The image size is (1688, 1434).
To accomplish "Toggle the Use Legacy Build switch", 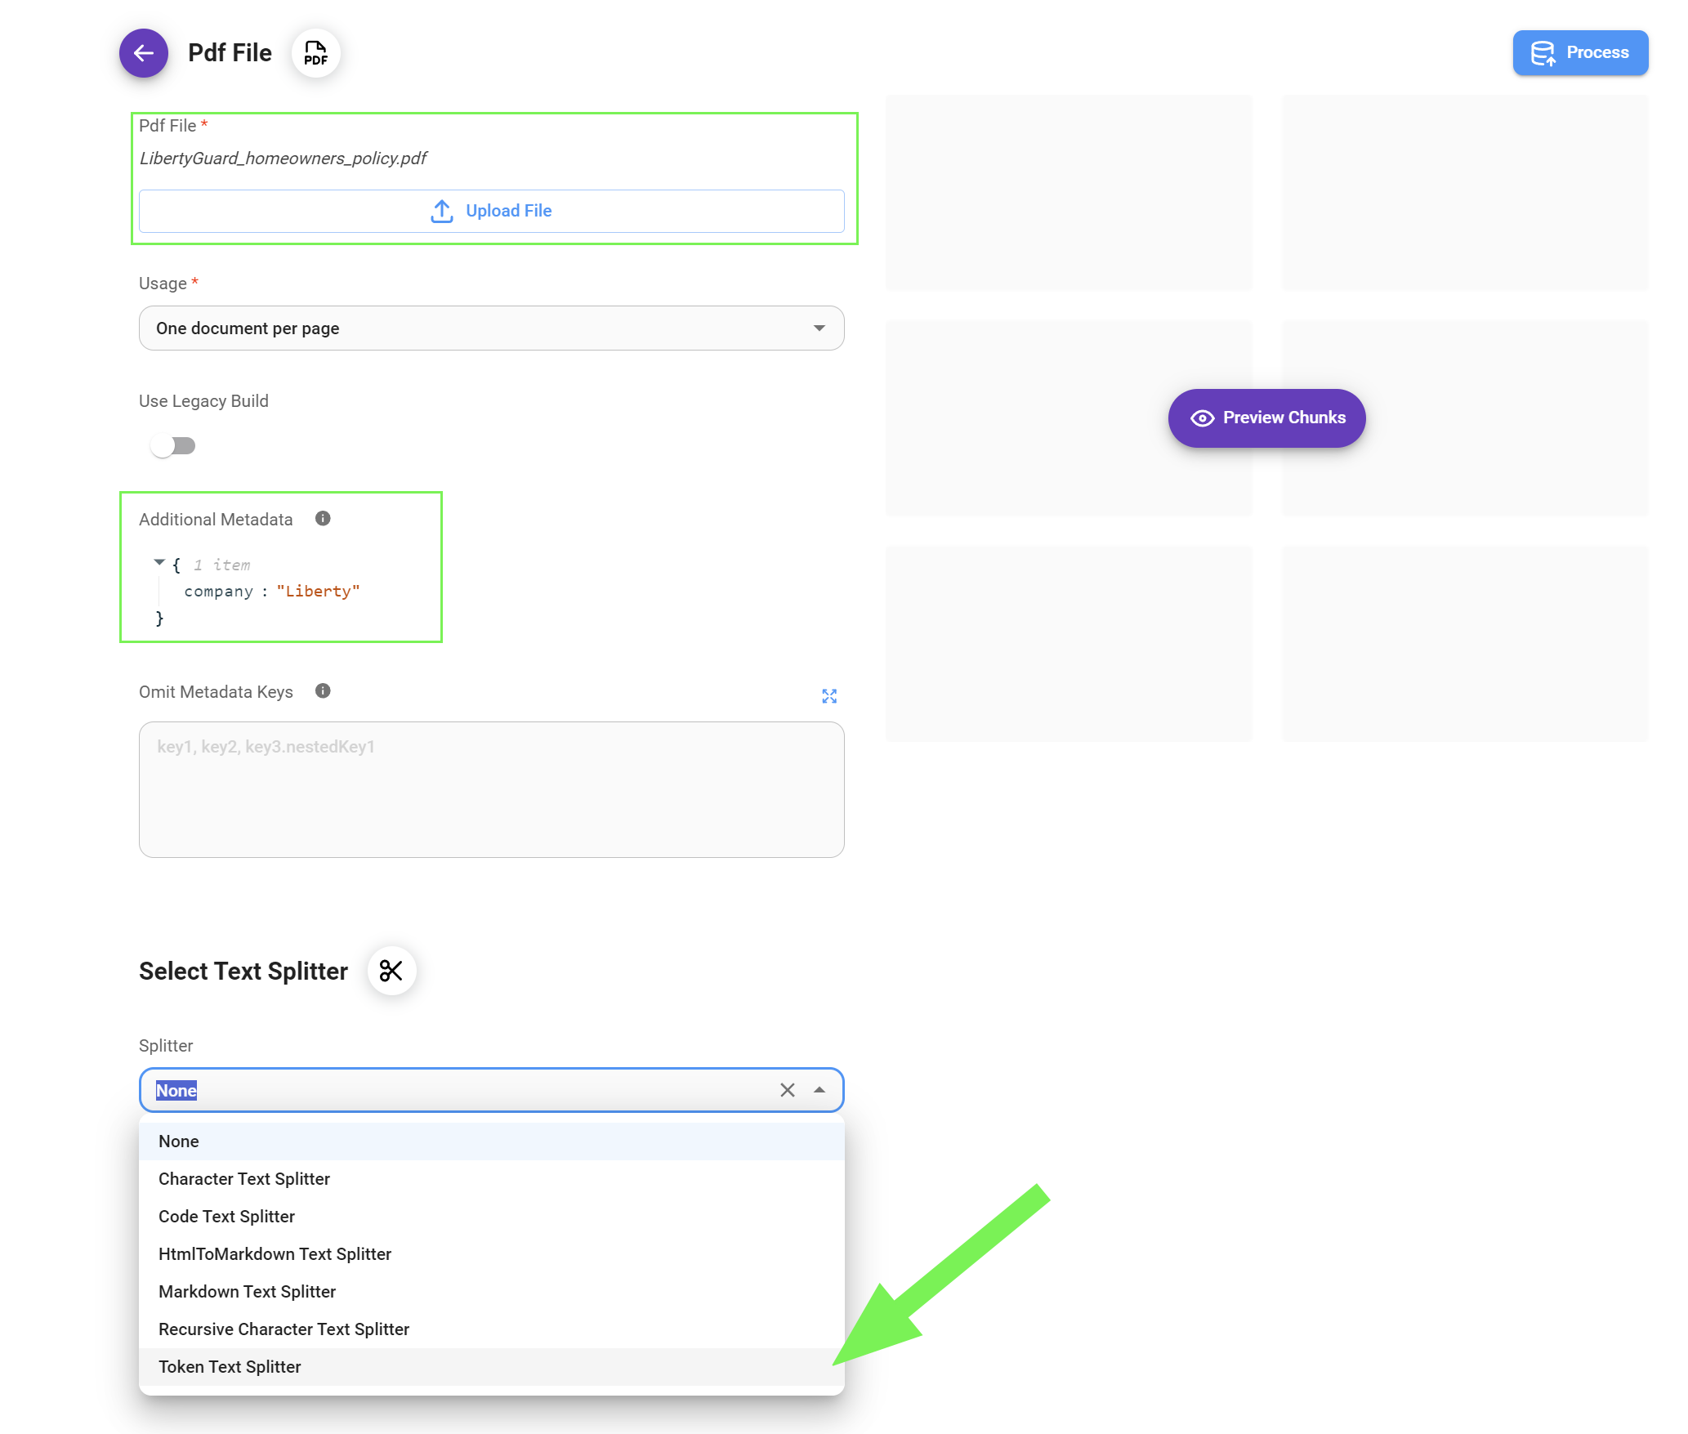I will 173,446.
